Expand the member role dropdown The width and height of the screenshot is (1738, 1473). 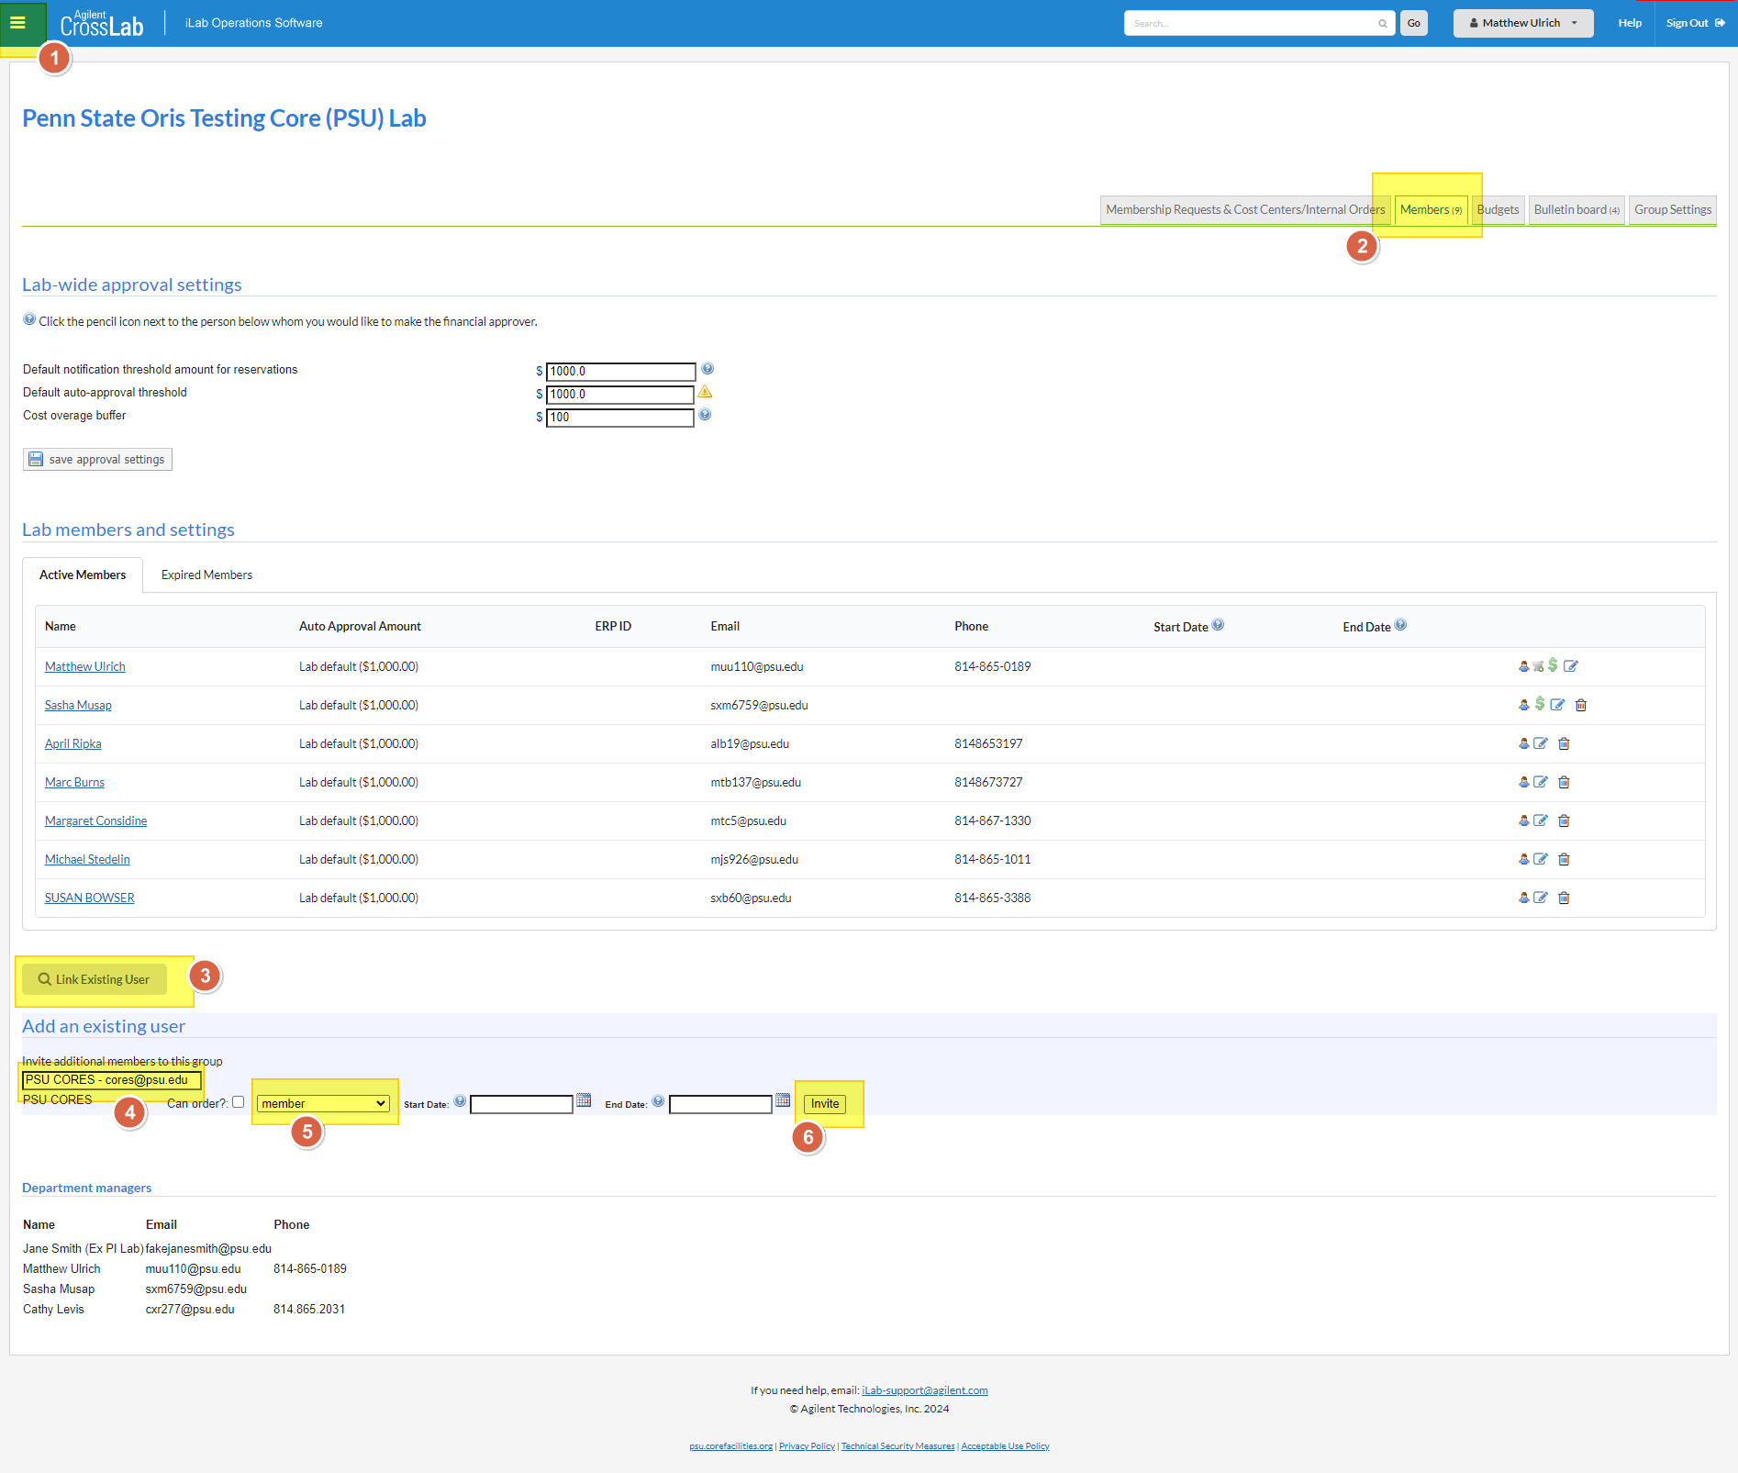(323, 1104)
